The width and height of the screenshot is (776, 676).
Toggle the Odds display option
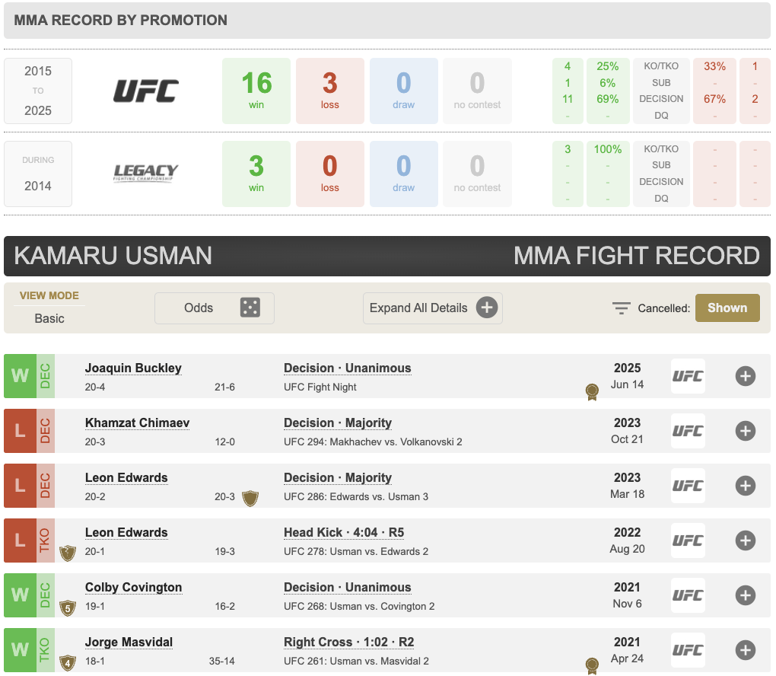(x=214, y=308)
